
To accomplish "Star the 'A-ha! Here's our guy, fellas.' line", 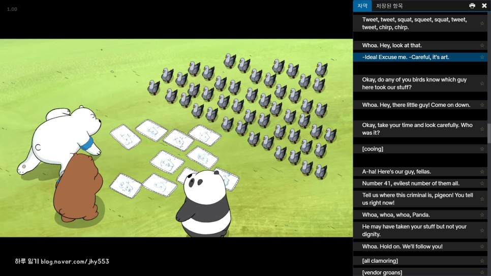I will [482, 172].
